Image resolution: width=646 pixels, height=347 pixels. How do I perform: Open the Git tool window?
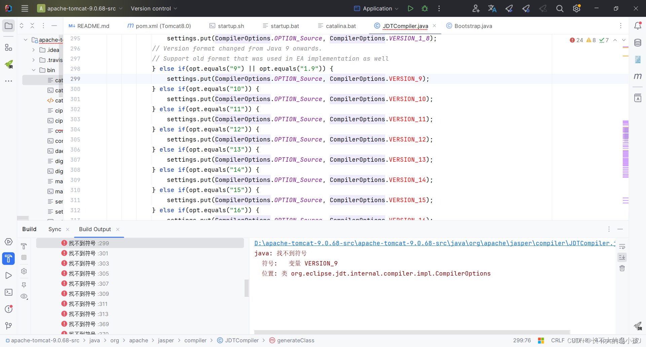(8, 326)
